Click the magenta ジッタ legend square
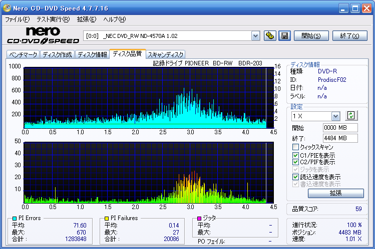 (199, 218)
